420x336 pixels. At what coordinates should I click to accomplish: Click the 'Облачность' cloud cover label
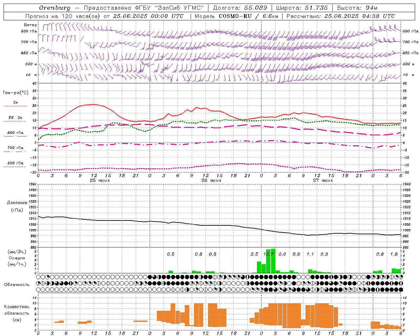17,285
